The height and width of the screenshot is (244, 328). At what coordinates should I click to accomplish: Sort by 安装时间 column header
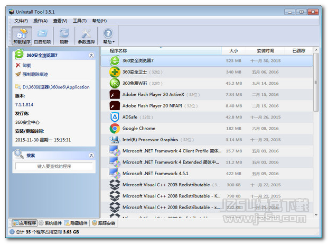click(x=265, y=51)
